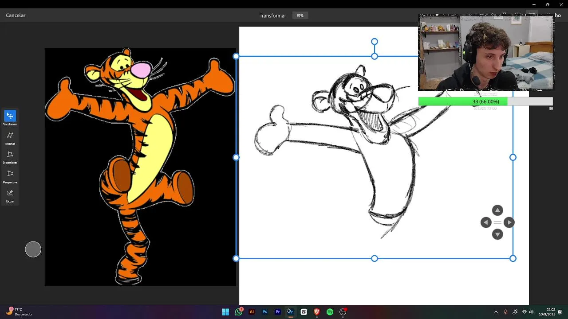The height and width of the screenshot is (319, 568).
Task: Click the bottom-right transform corner handle
Action: pyautogui.click(x=513, y=258)
